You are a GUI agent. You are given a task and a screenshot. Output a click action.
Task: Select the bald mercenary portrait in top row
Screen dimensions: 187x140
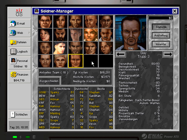91,21
